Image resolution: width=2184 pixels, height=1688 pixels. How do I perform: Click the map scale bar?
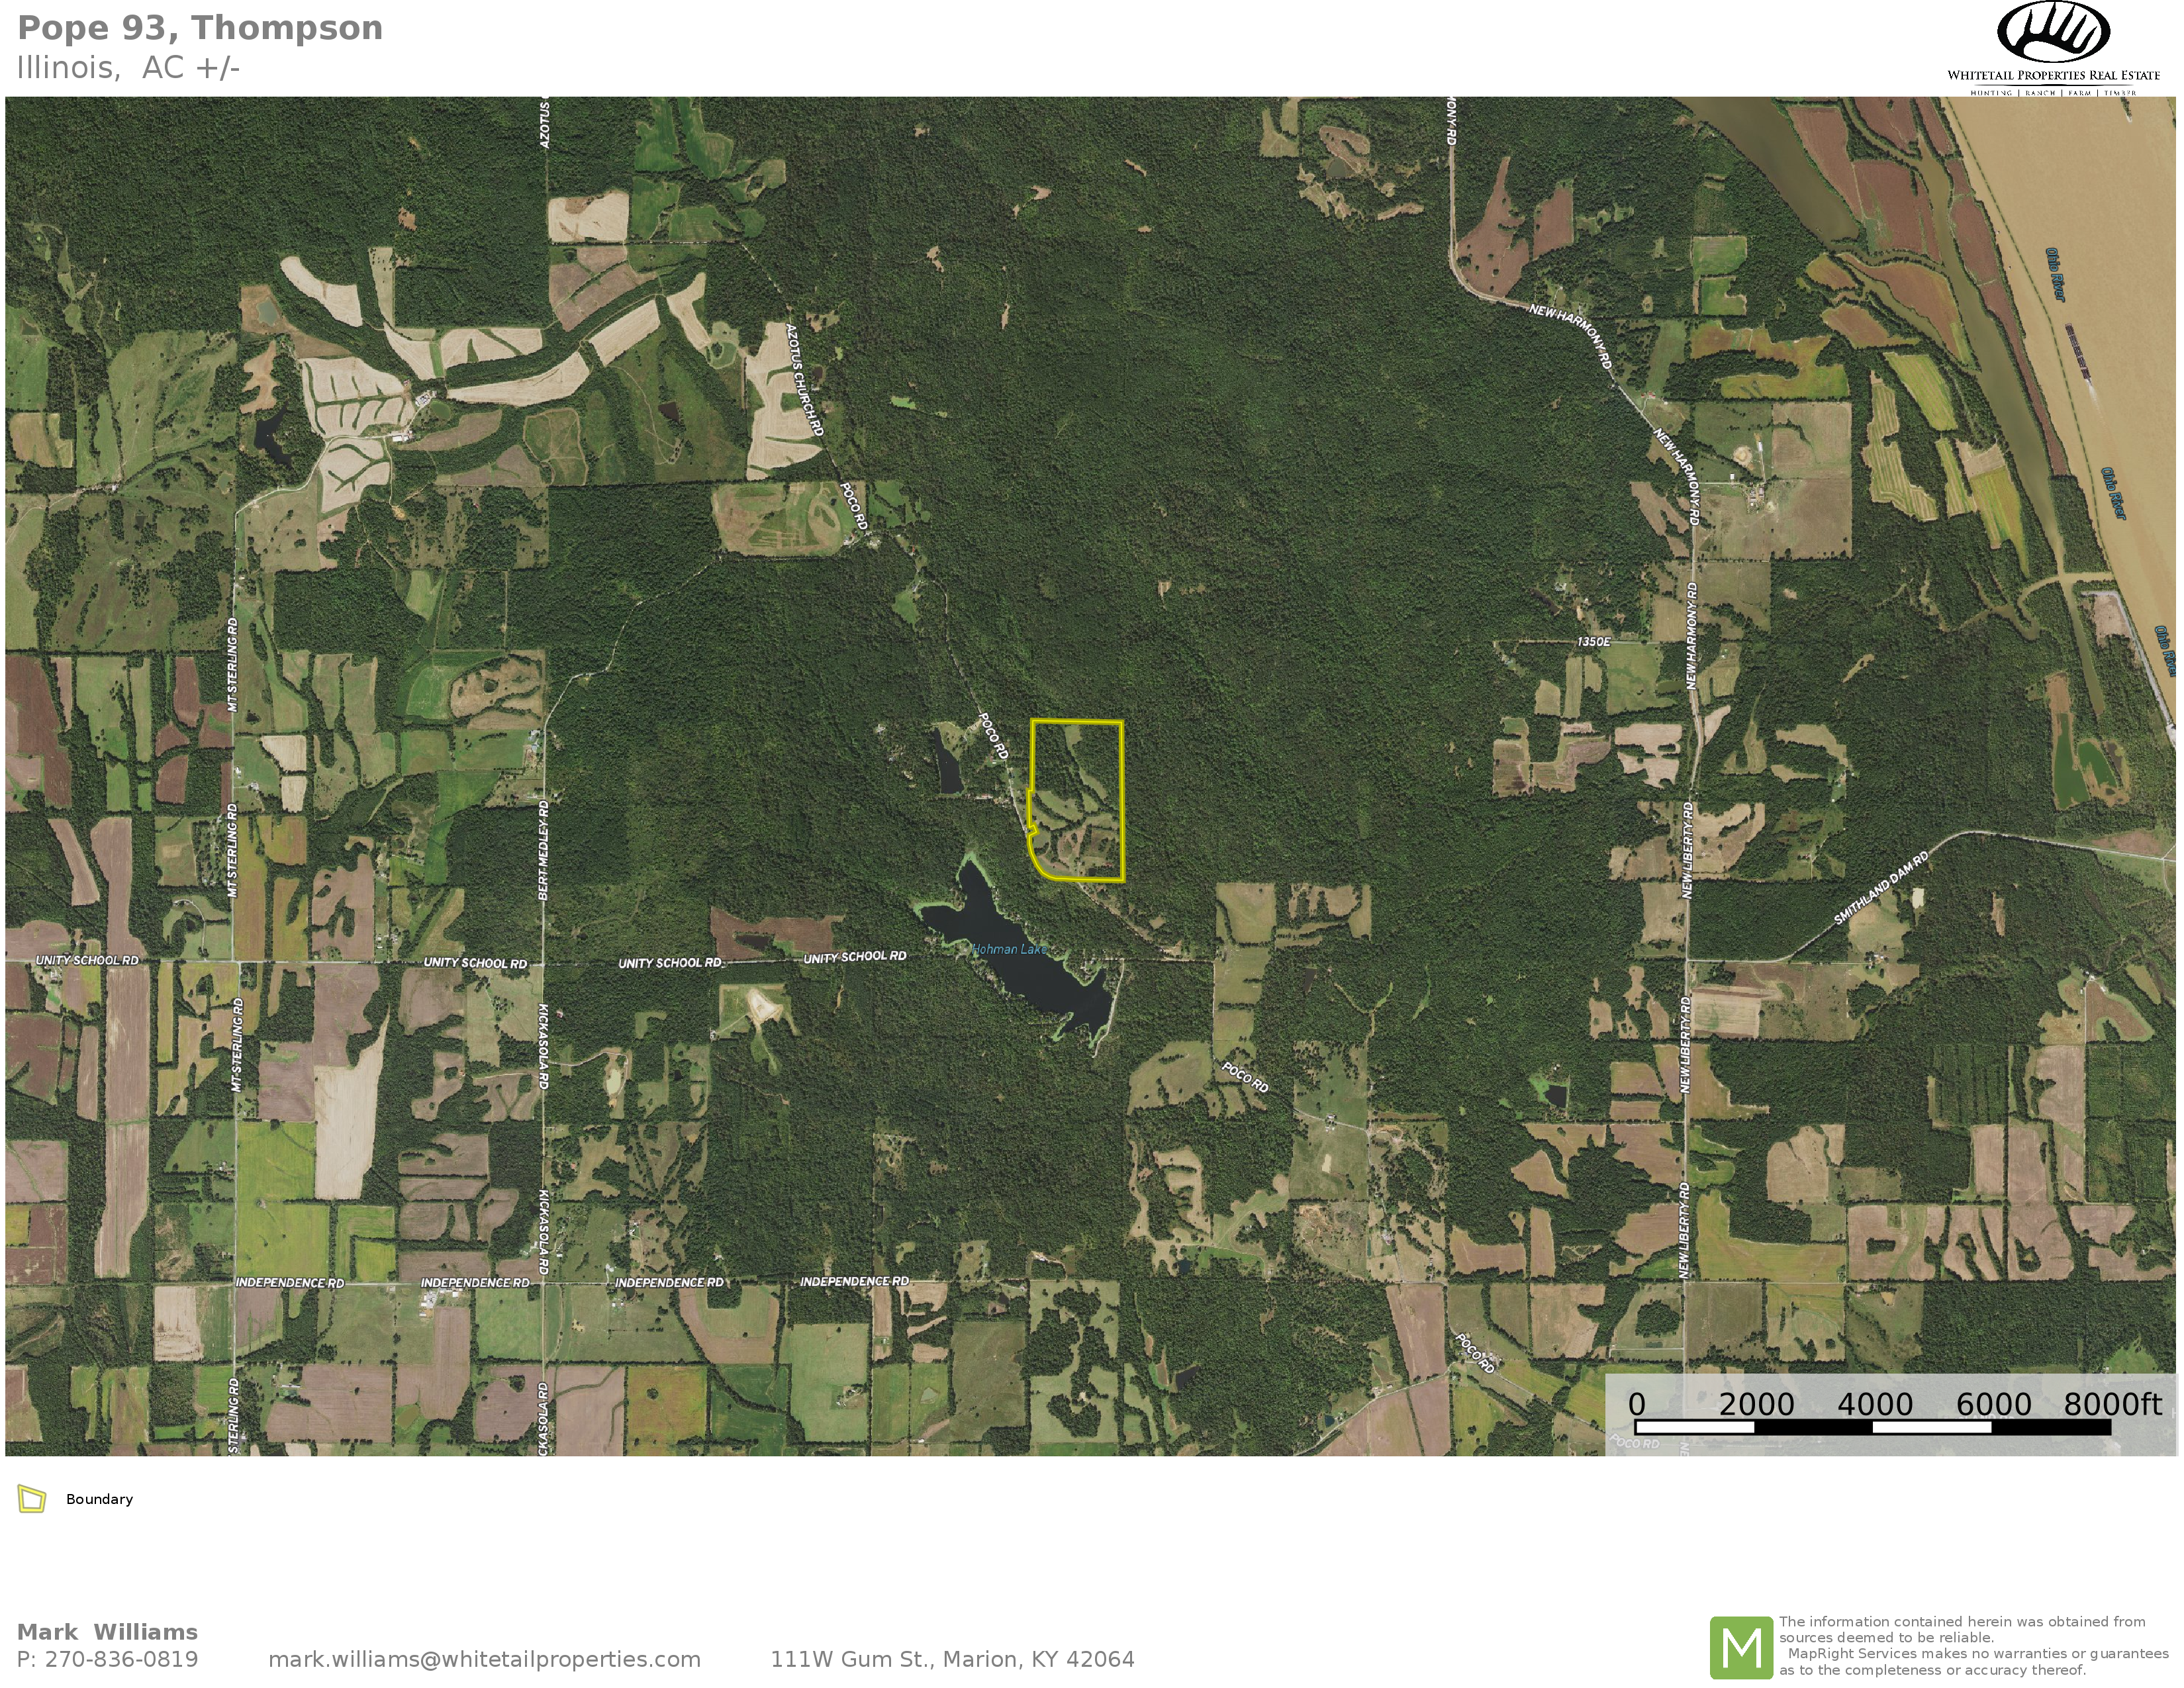tap(1872, 1427)
